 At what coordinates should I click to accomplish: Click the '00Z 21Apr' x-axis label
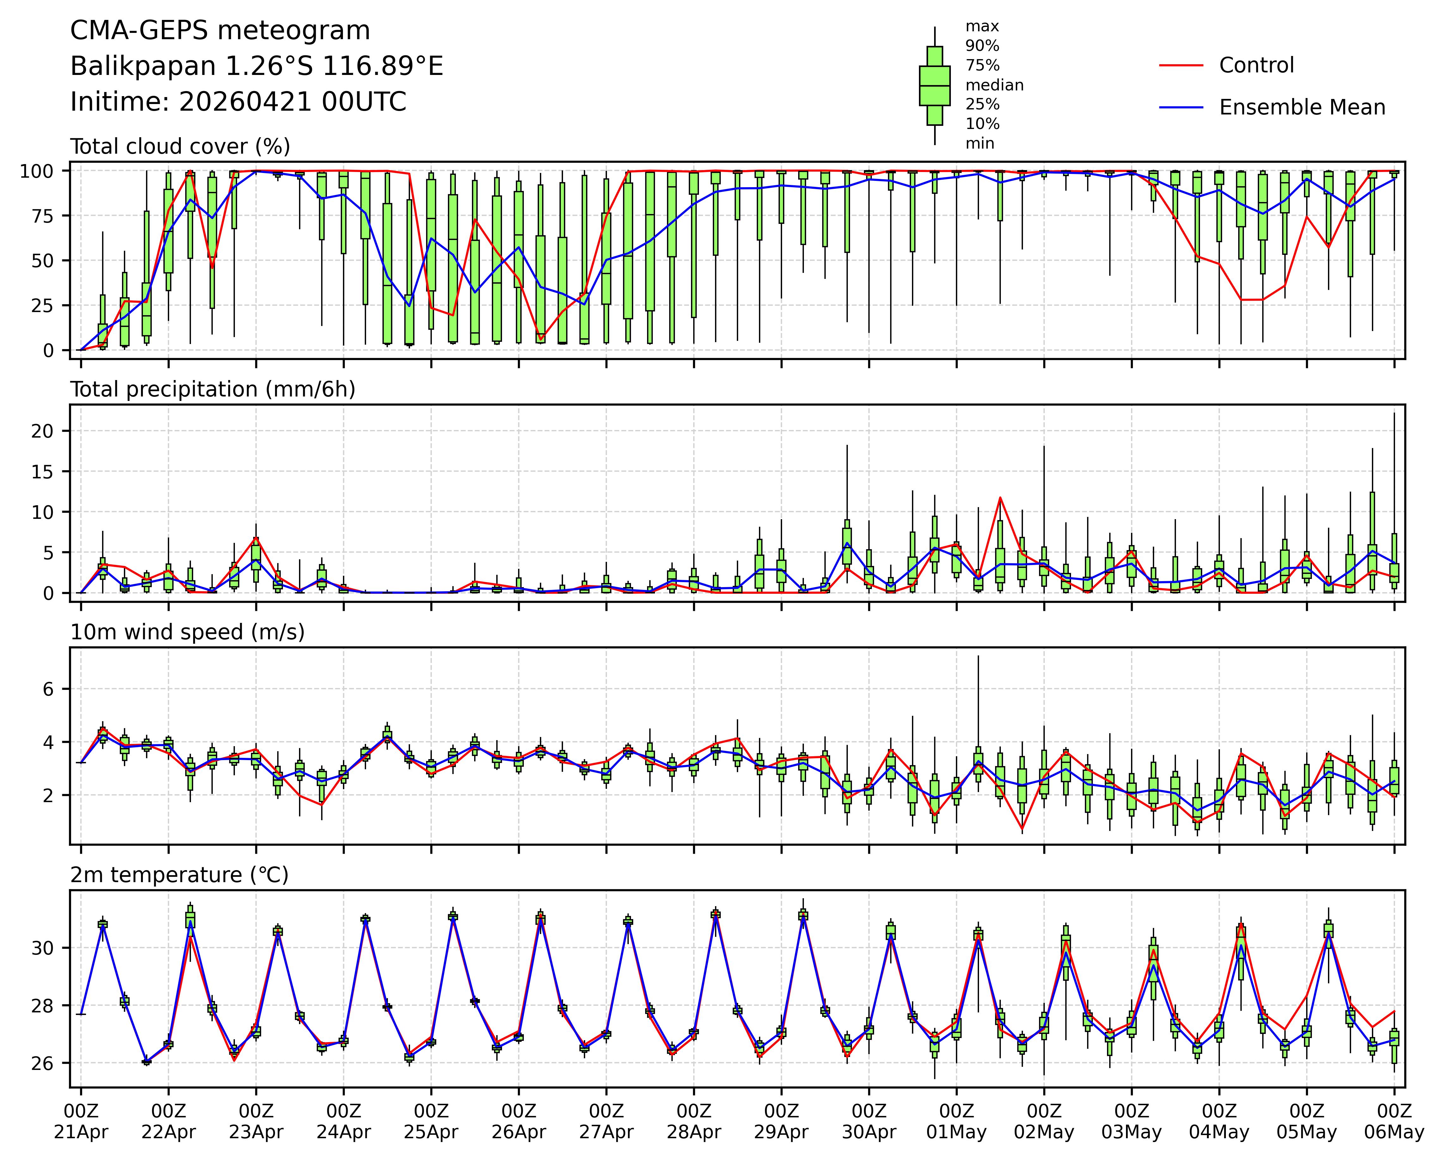pyautogui.click(x=81, y=1121)
